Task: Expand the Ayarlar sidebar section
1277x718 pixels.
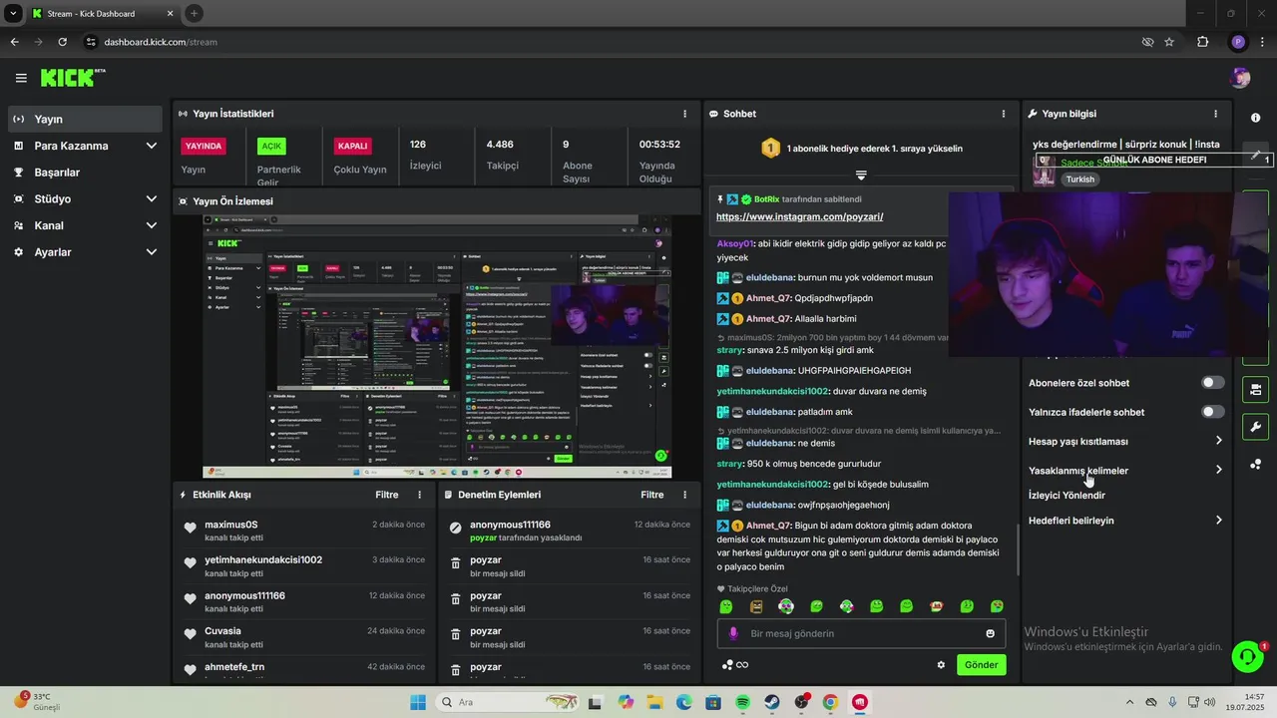Action: 152,252
